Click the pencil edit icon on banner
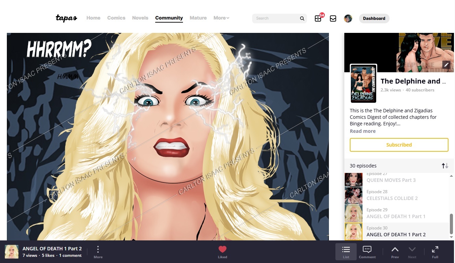Image resolution: width=455 pixels, height=263 pixels. pyautogui.click(x=446, y=65)
